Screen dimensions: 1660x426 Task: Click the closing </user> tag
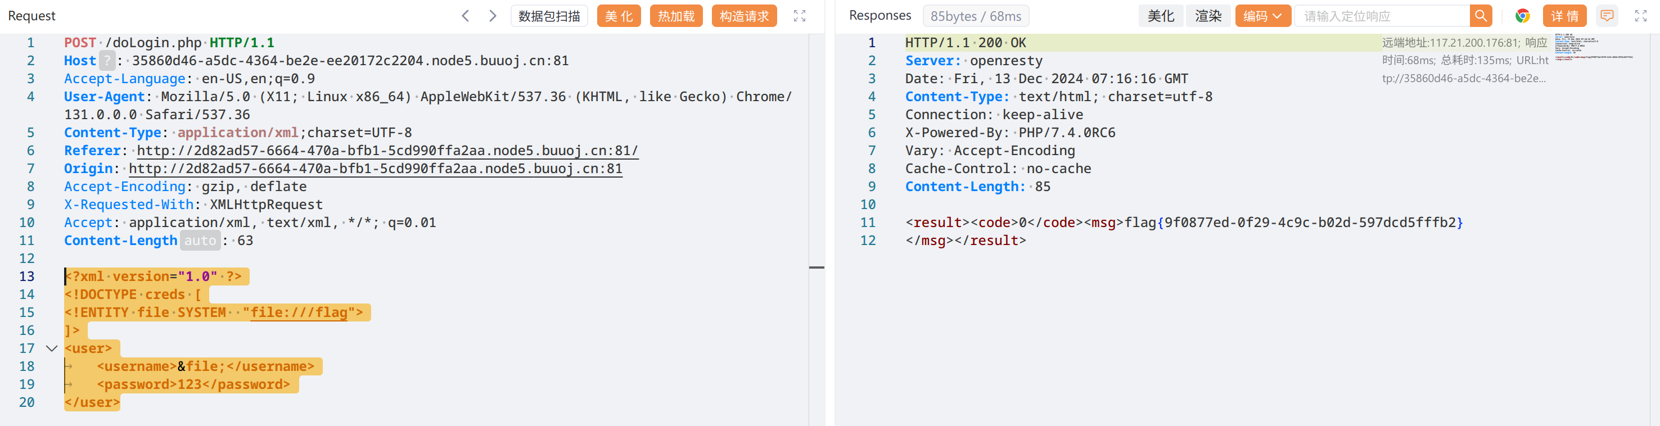92,402
